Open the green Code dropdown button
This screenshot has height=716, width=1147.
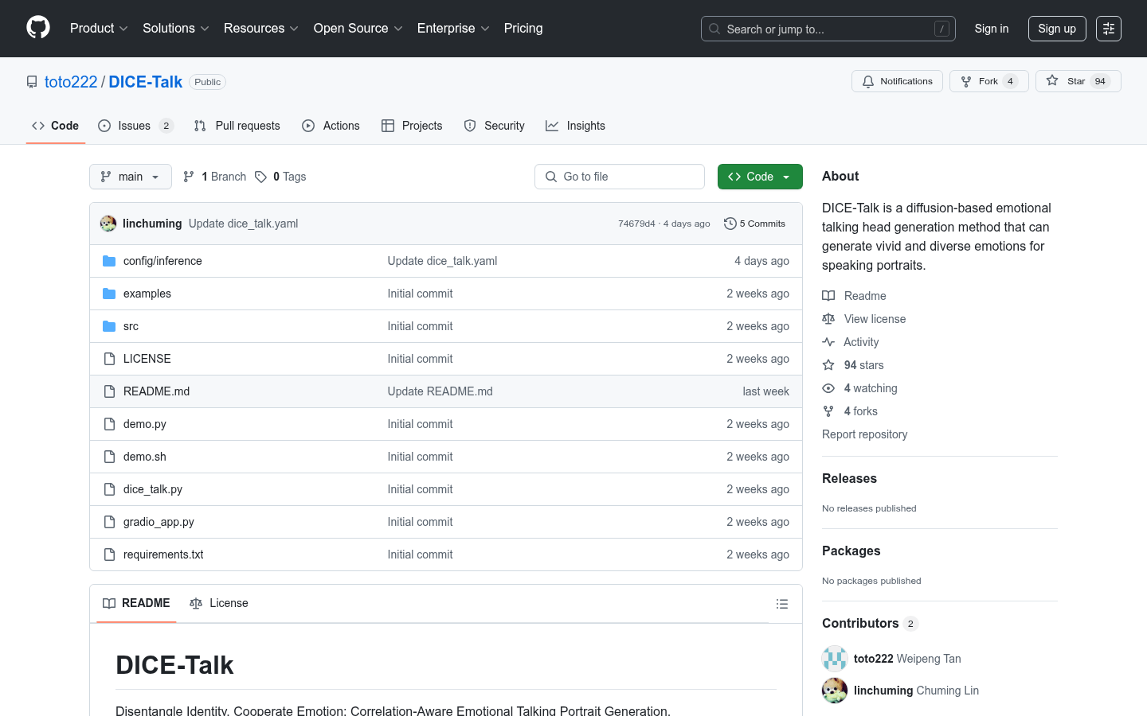(x=760, y=177)
